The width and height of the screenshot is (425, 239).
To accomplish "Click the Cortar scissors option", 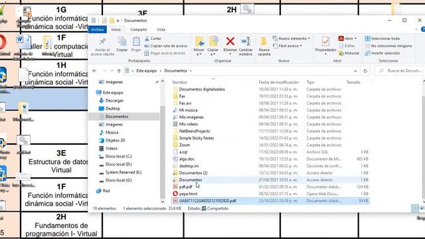I will [153, 39].
